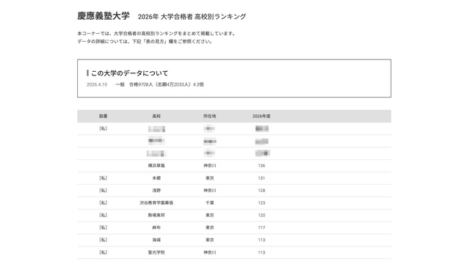The width and height of the screenshot is (470, 264).
Task: Click the 2026.4.10 date text
Action: click(x=97, y=85)
